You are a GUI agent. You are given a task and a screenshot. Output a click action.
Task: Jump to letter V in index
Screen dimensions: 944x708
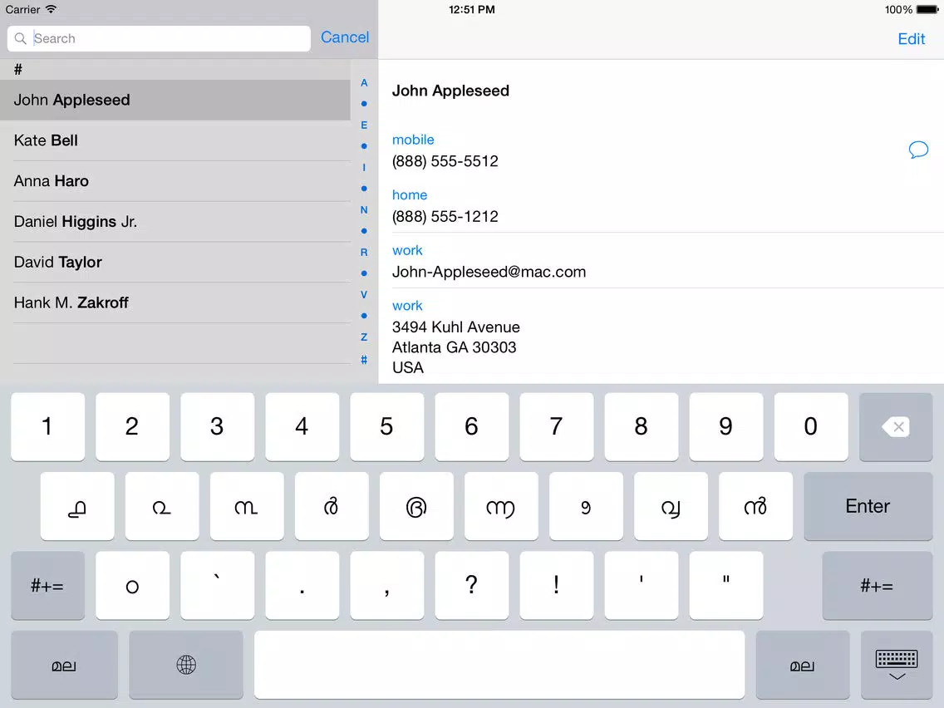[364, 294]
